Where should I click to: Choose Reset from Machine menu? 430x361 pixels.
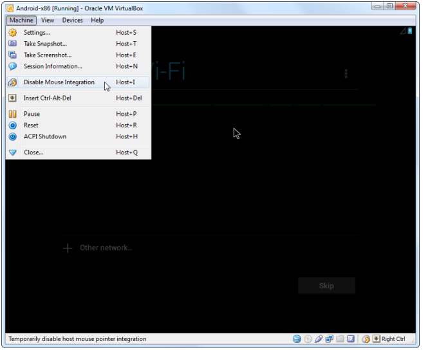(x=79, y=125)
